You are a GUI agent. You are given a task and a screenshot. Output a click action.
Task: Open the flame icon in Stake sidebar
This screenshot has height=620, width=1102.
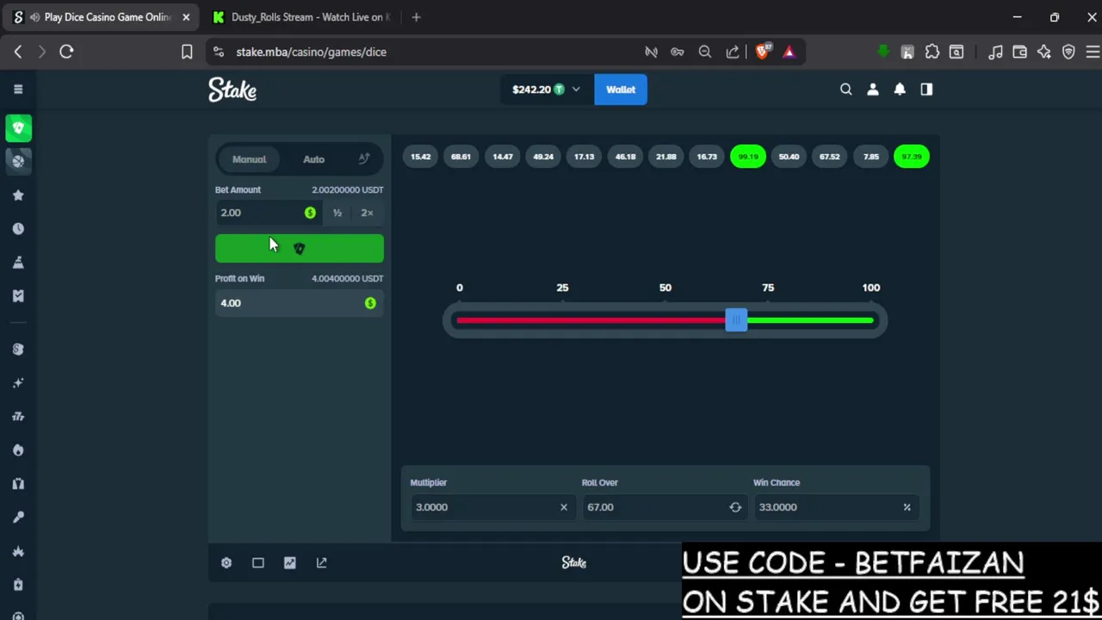(x=18, y=449)
